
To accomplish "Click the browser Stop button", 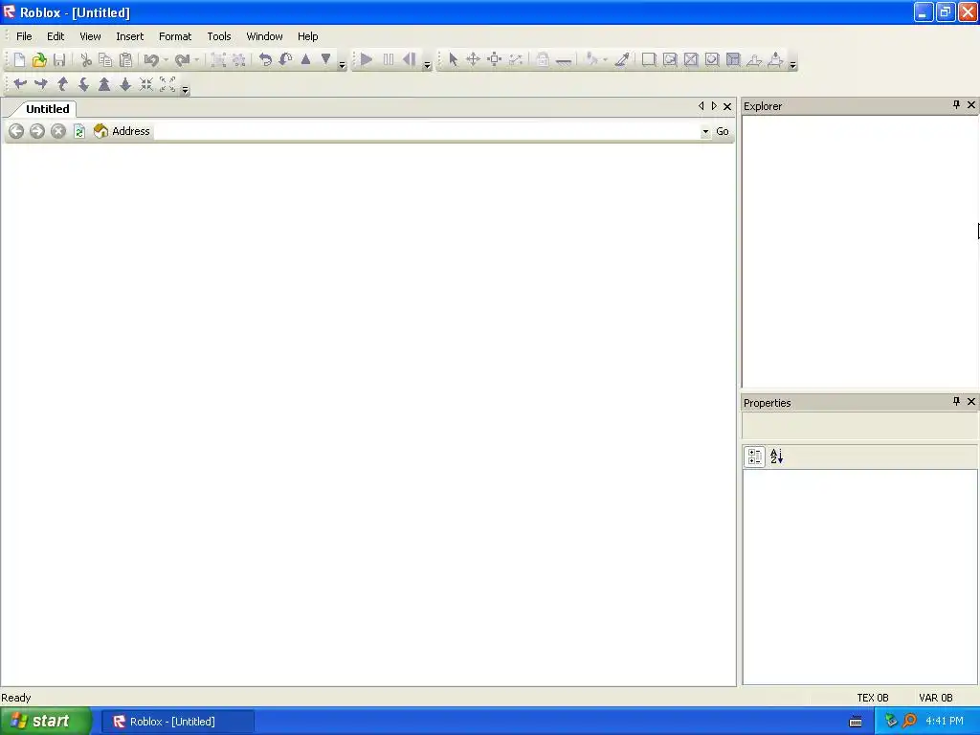I will (58, 131).
